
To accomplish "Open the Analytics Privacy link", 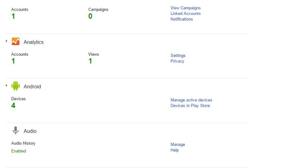I will coord(177,61).
